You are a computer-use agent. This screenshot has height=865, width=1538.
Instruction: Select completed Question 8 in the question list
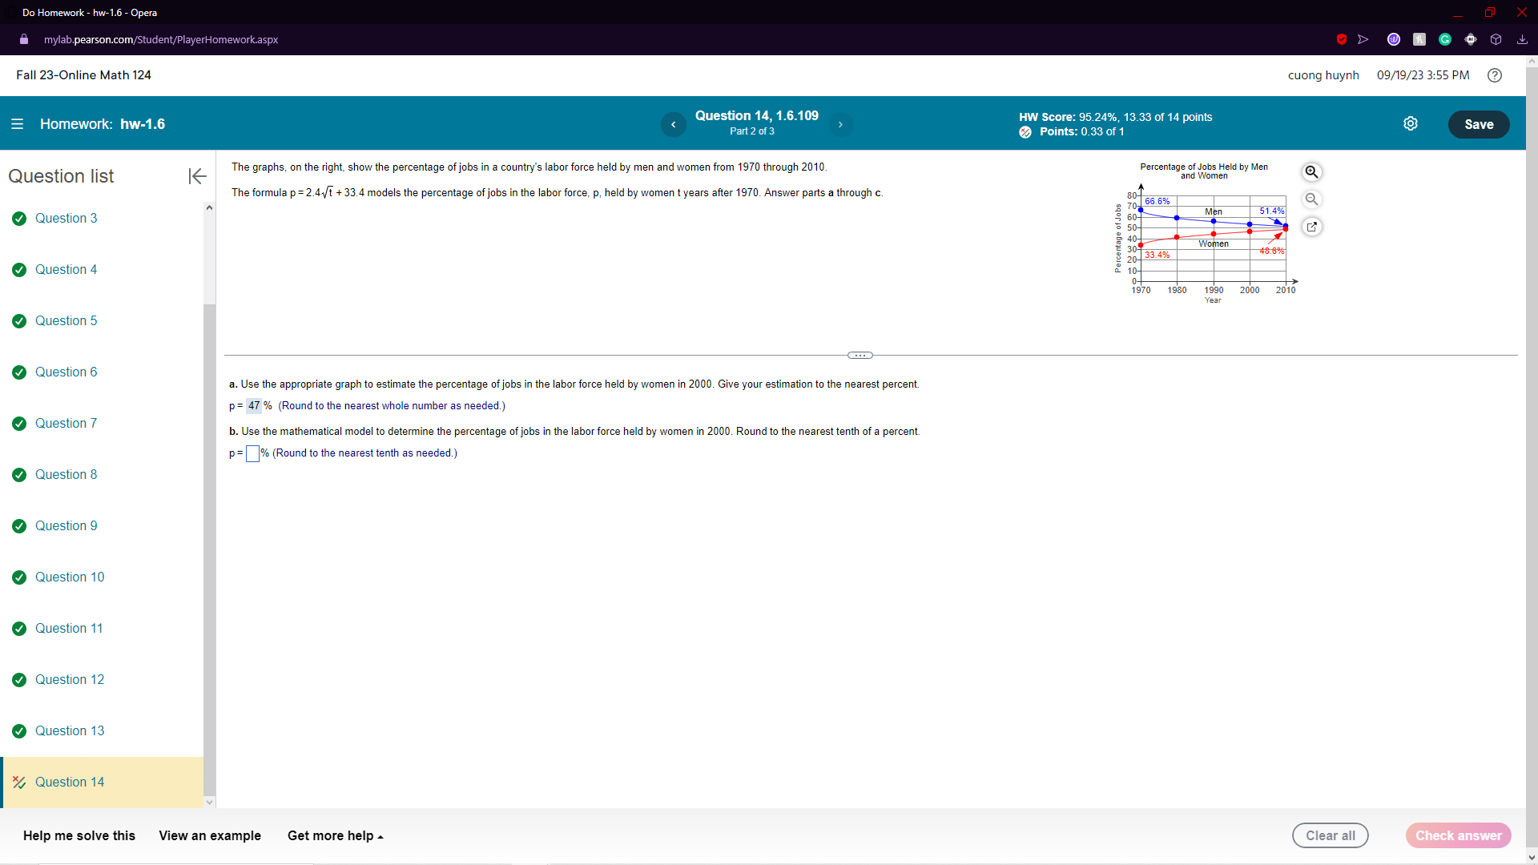click(66, 474)
